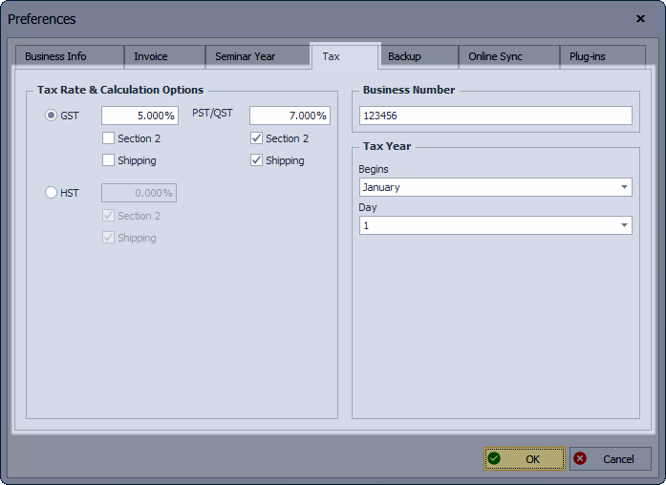Switch to the Plug-ins tab

(603, 56)
